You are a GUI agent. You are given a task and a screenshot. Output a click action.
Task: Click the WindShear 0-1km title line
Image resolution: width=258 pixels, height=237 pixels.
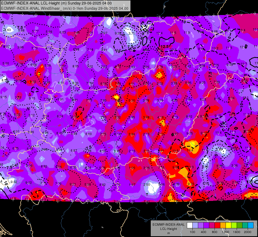[x=65, y=8]
